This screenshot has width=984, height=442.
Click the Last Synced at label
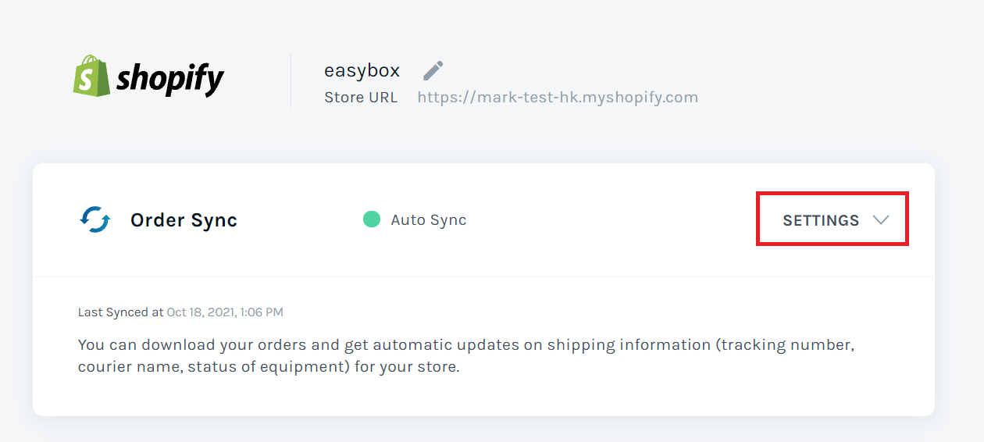(x=121, y=312)
